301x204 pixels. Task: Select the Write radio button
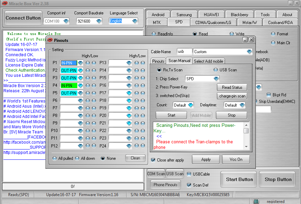[x=232, y=34]
